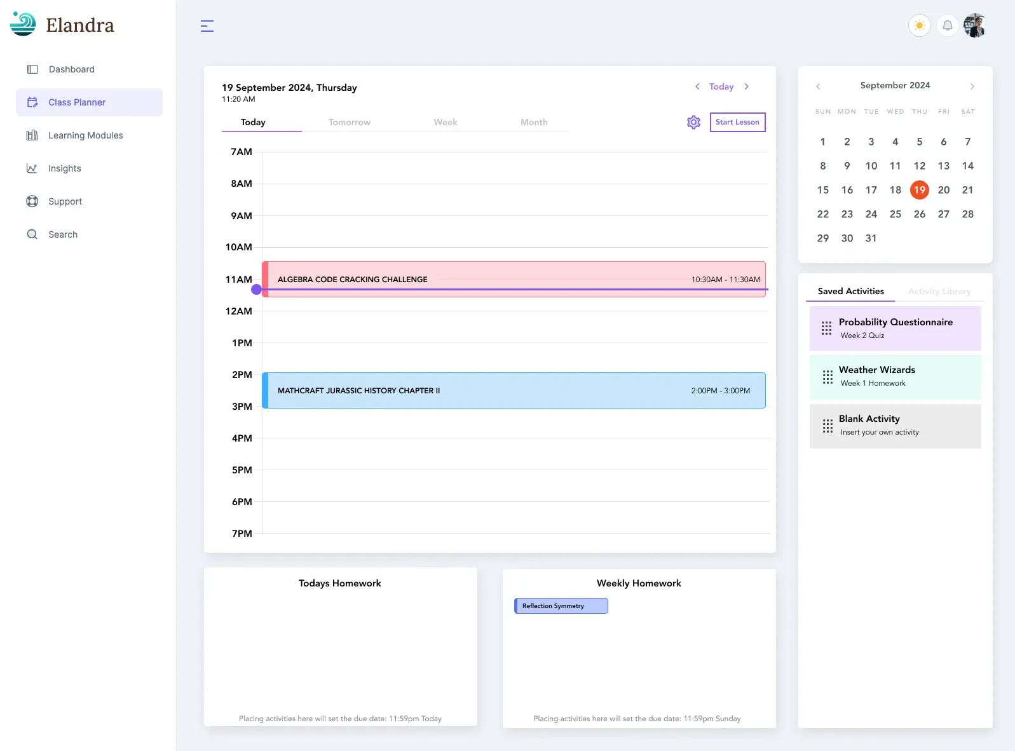Click the Start Lesson button

pyautogui.click(x=737, y=122)
